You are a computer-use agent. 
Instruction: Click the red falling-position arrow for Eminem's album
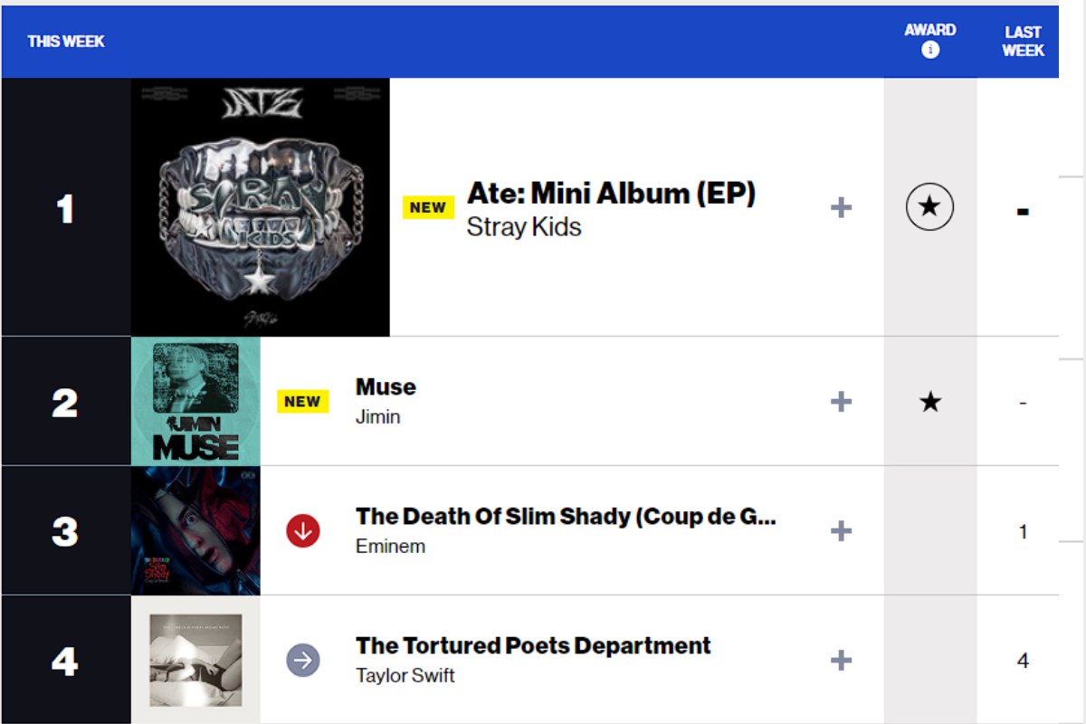[x=301, y=531]
